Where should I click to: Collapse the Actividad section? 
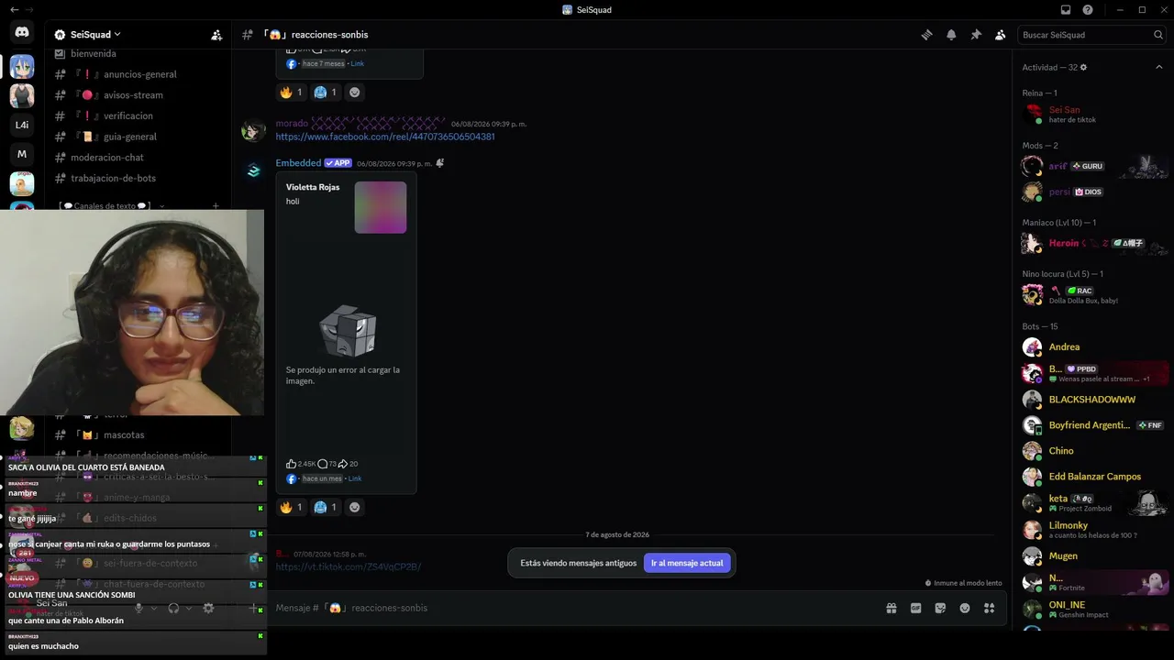coord(1159,67)
